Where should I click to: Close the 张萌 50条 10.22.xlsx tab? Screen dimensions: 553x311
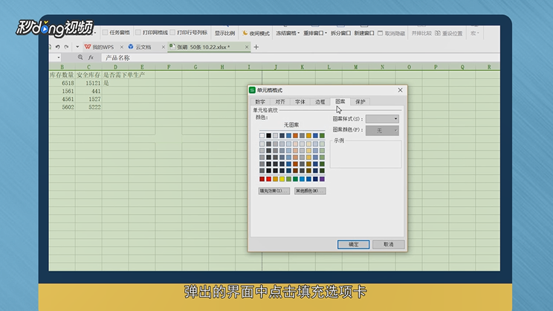pos(247,47)
